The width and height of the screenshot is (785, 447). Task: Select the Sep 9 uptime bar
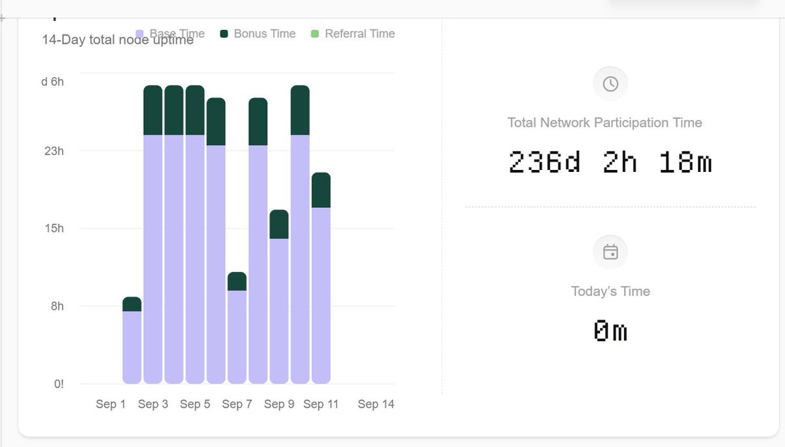[x=279, y=297]
